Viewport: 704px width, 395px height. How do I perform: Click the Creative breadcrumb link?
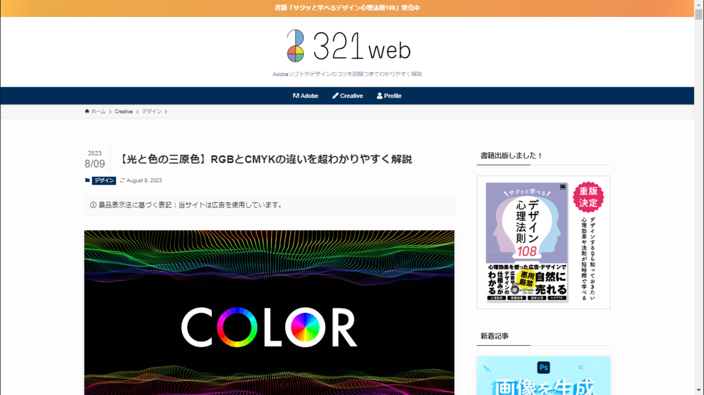click(x=124, y=111)
